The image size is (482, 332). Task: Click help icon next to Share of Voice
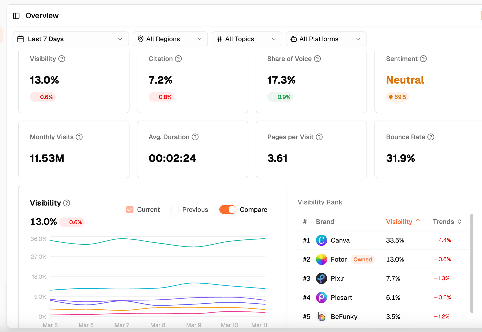click(318, 59)
